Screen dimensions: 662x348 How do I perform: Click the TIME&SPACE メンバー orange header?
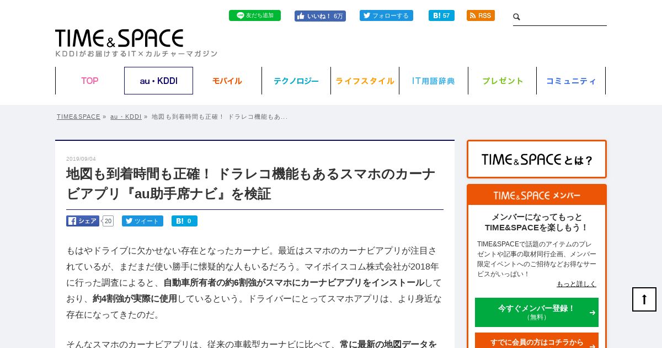(537, 196)
